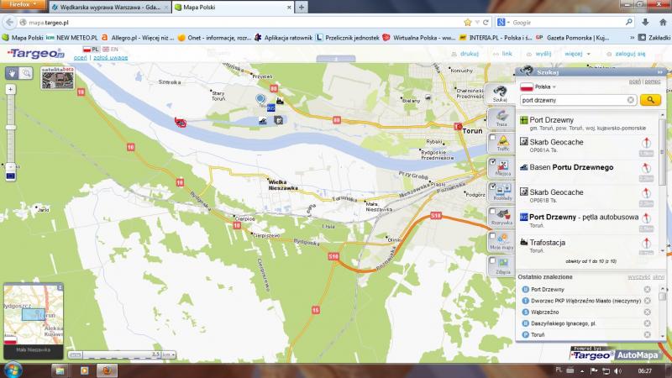Open the Firefox menu button

tap(20, 5)
